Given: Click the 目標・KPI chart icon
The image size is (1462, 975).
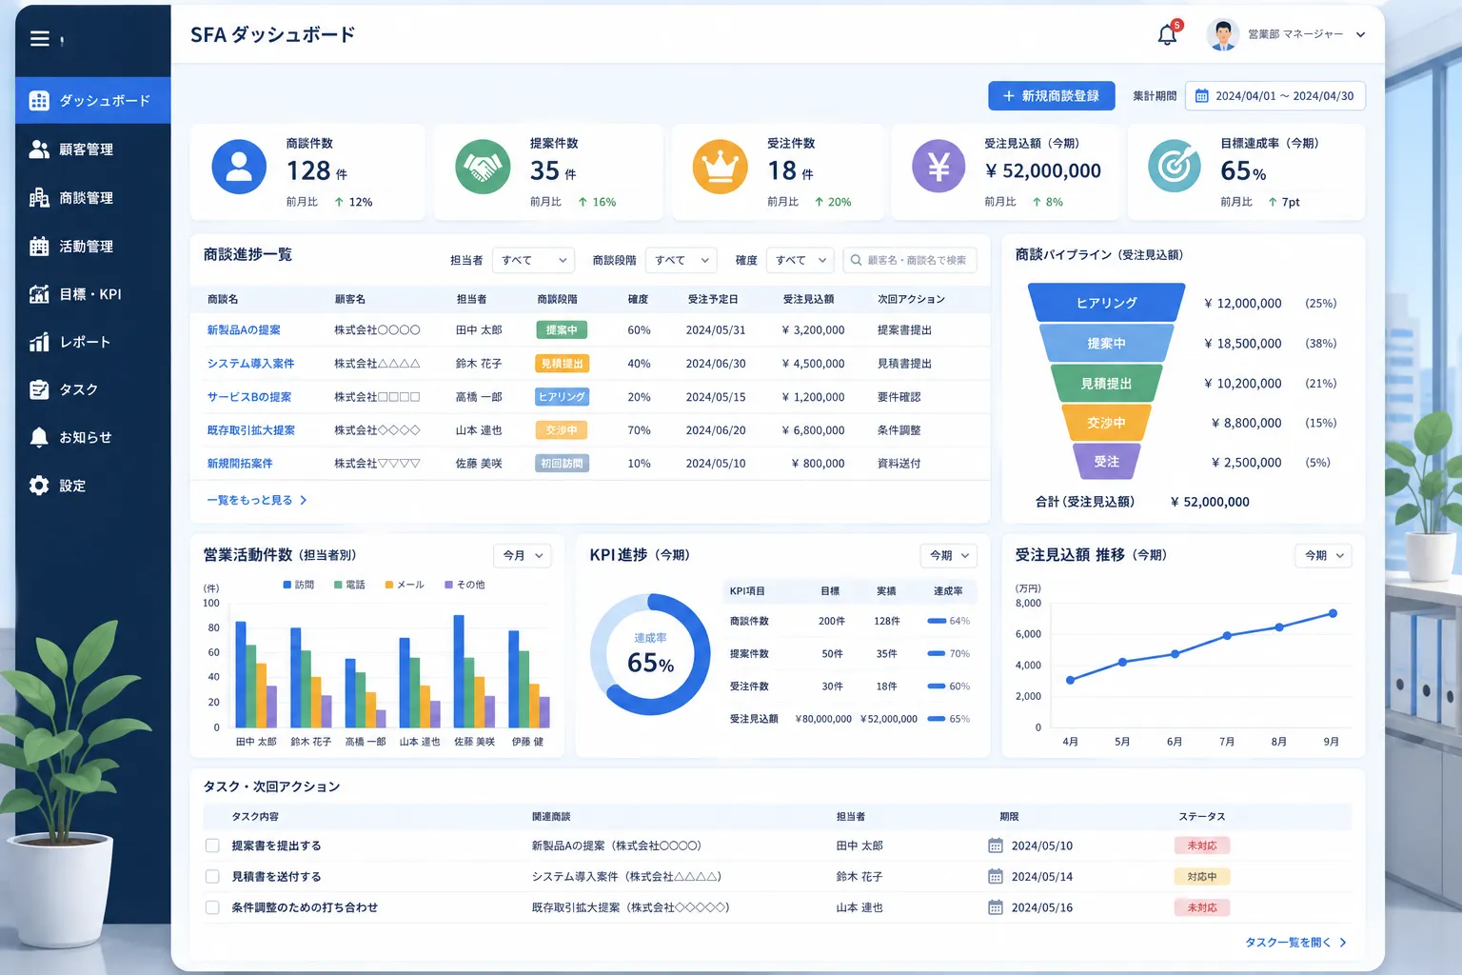Looking at the screenshot, I should pos(39,294).
